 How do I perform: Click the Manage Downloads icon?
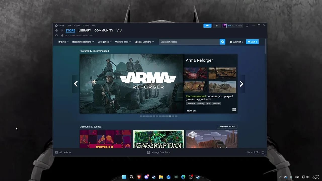(x=148, y=152)
